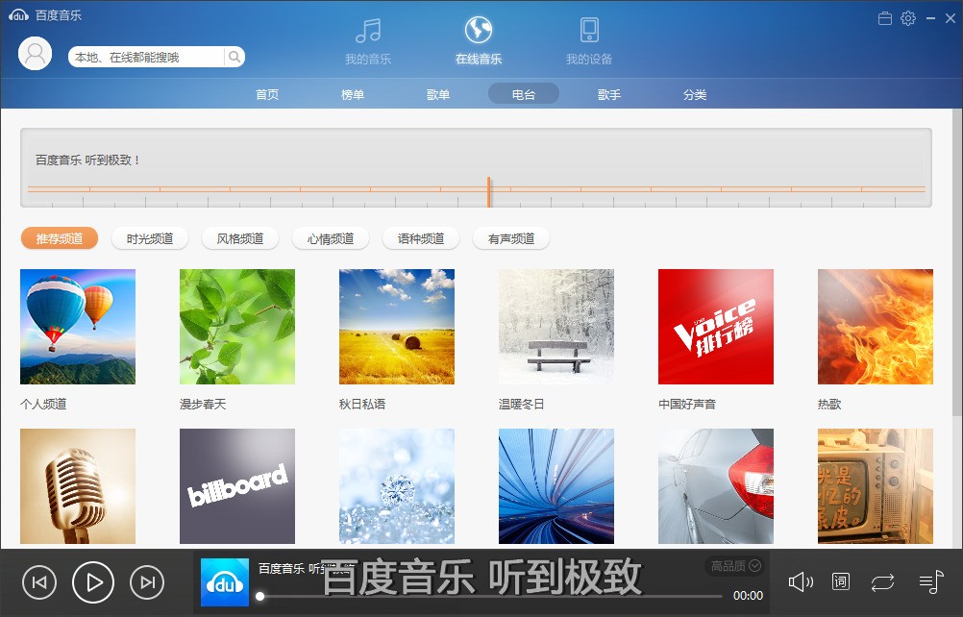The width and height of the screenshot is (963, 617).
Task: Click 百度音乐 听到极致！ tuner text
Action: 87,160
